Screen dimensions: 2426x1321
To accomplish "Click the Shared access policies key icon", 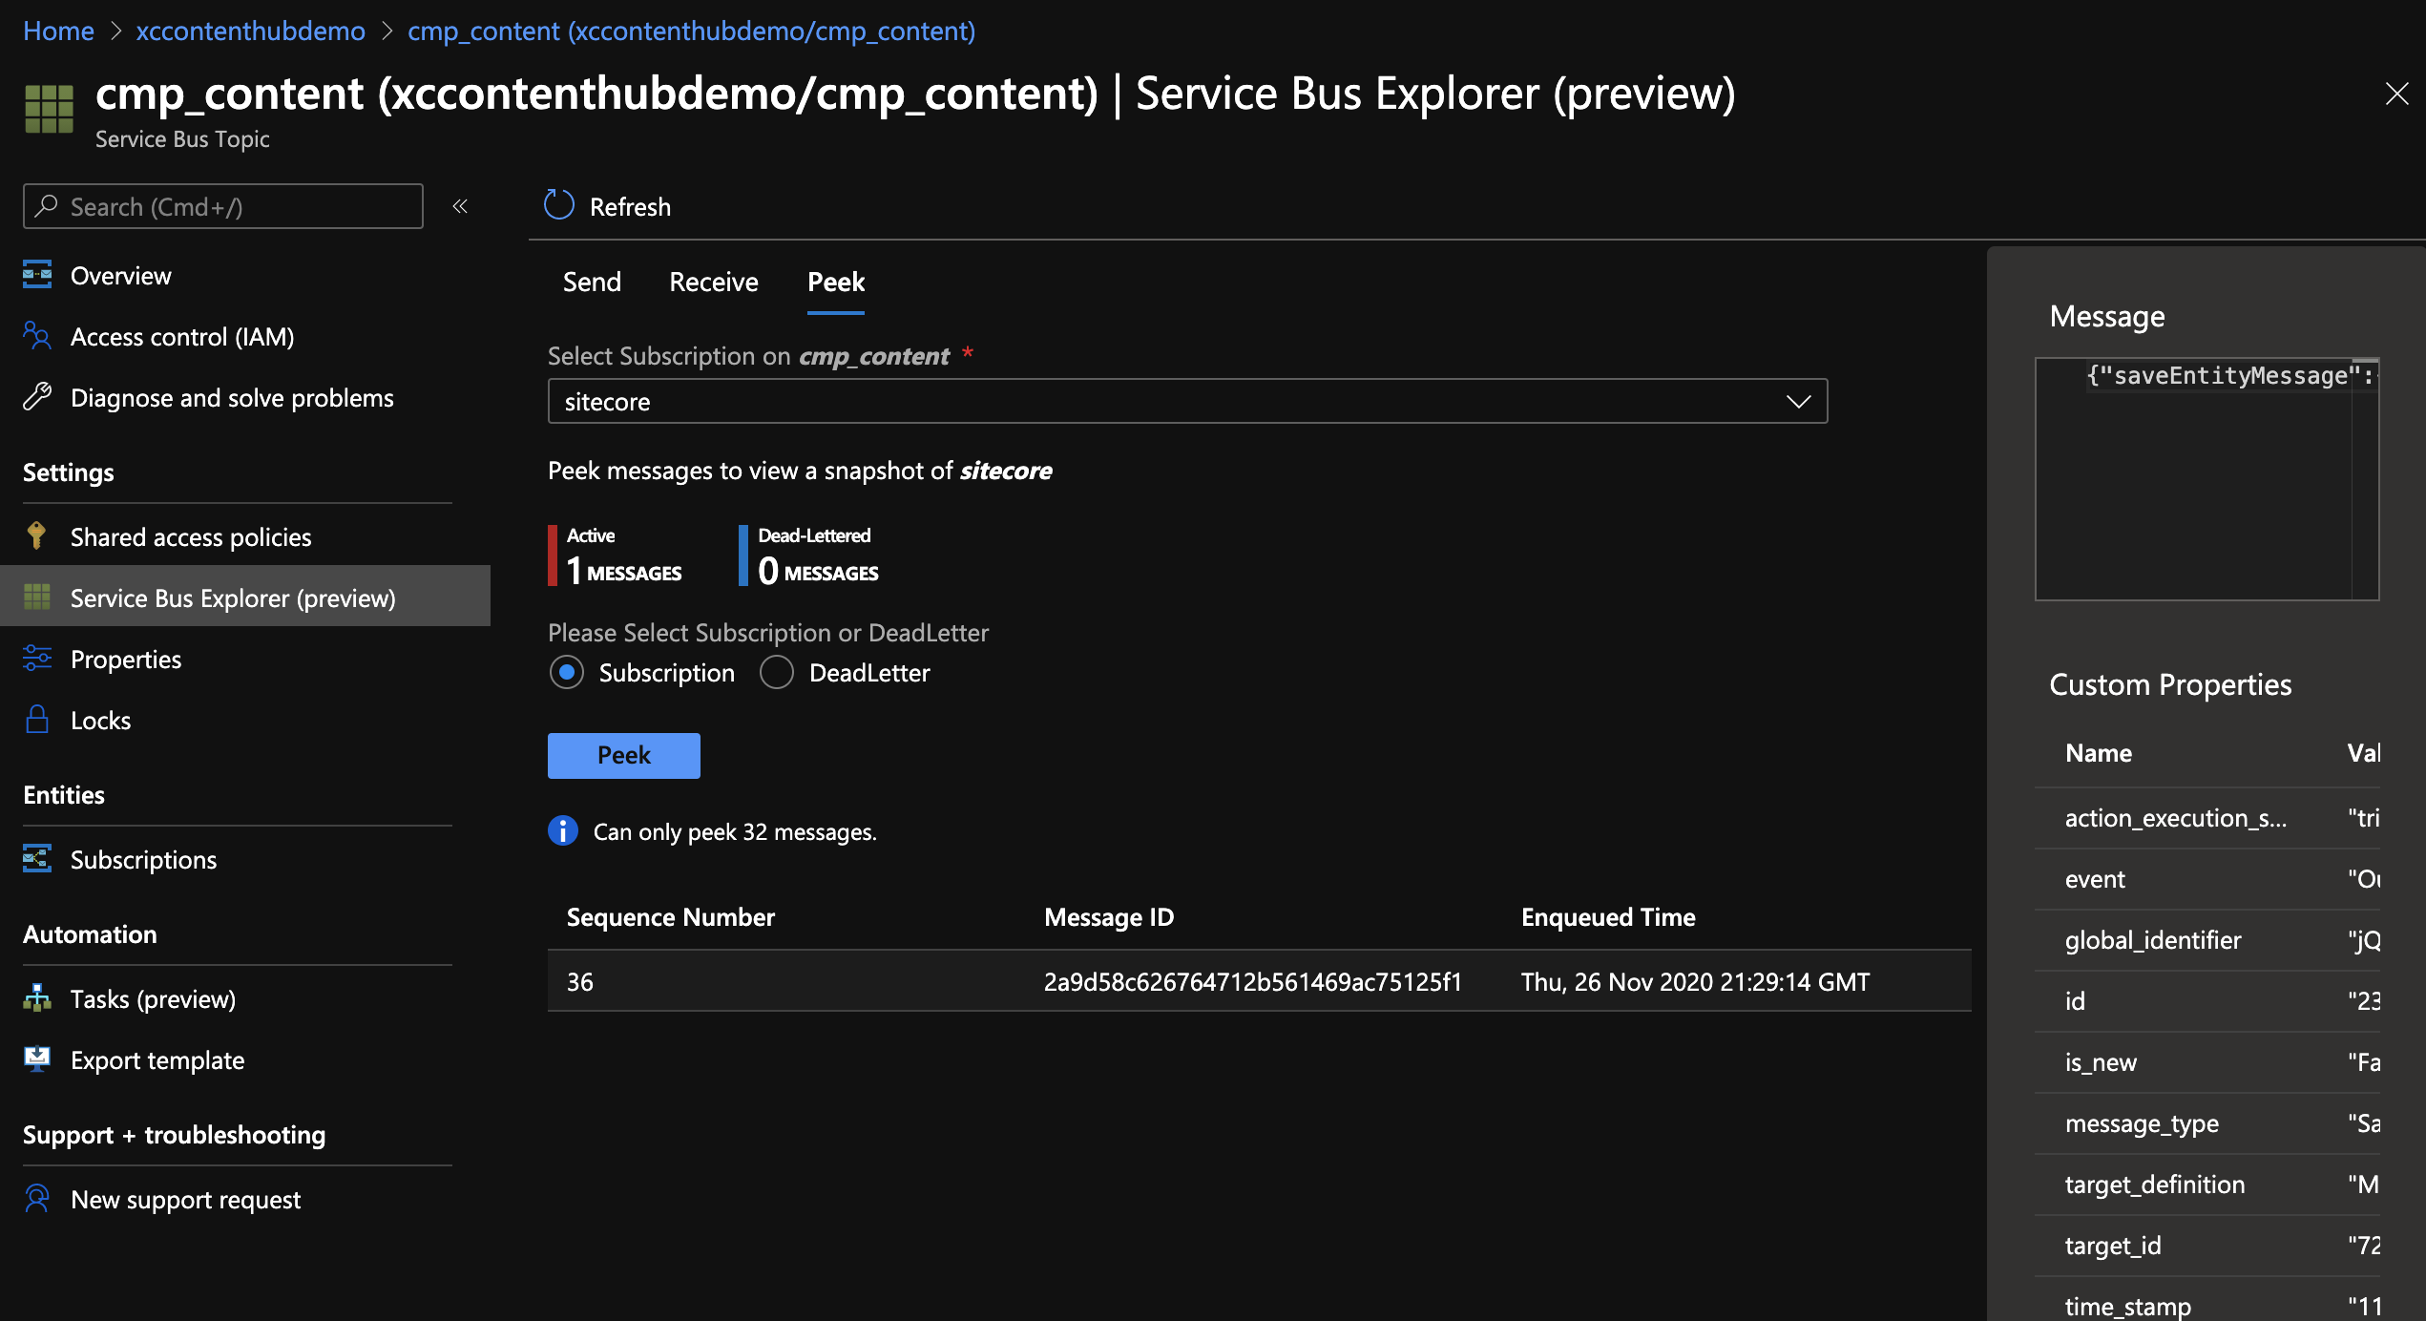I will (37, 536).
